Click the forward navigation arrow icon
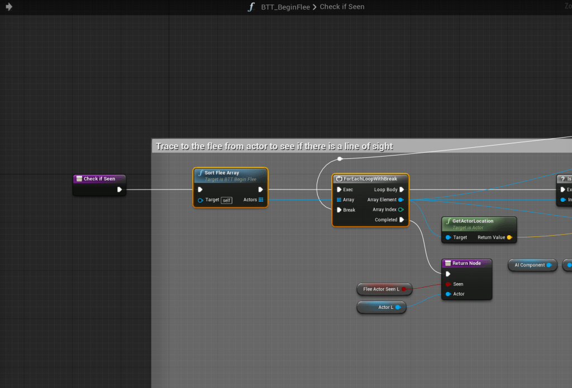The image size is (572, 388). (x=9, y=7)
